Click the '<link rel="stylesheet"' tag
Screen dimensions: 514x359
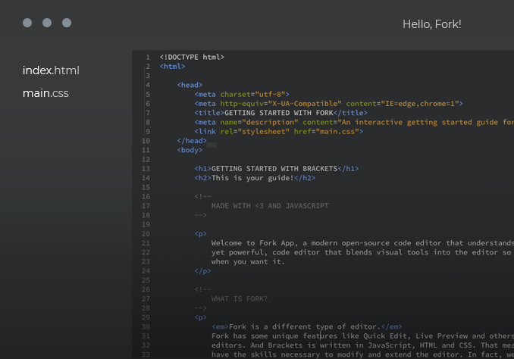coord(279,132)
